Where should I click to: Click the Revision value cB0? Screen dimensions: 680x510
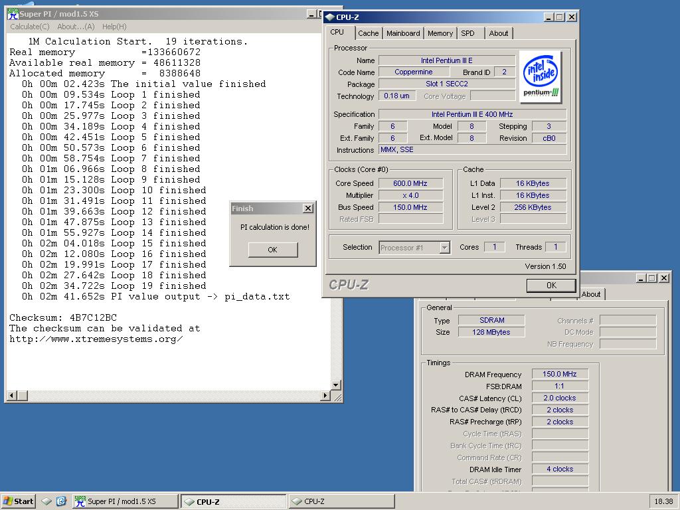(549, 138)
